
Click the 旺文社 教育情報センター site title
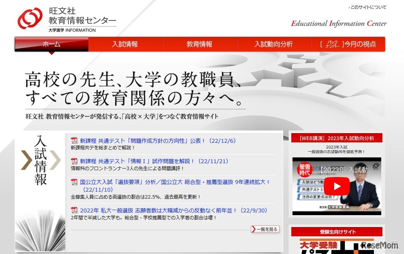pyautogui.click(x=82, y=16)
